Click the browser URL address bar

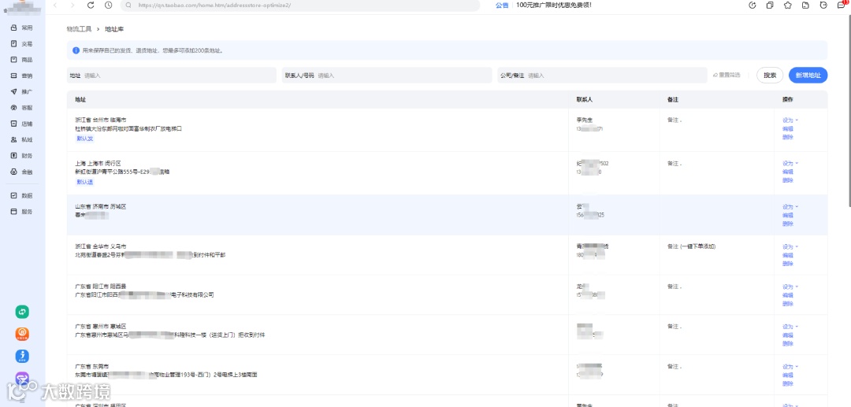pos(299,5)
